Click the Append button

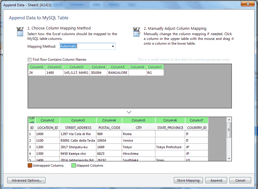click(216, 180)
